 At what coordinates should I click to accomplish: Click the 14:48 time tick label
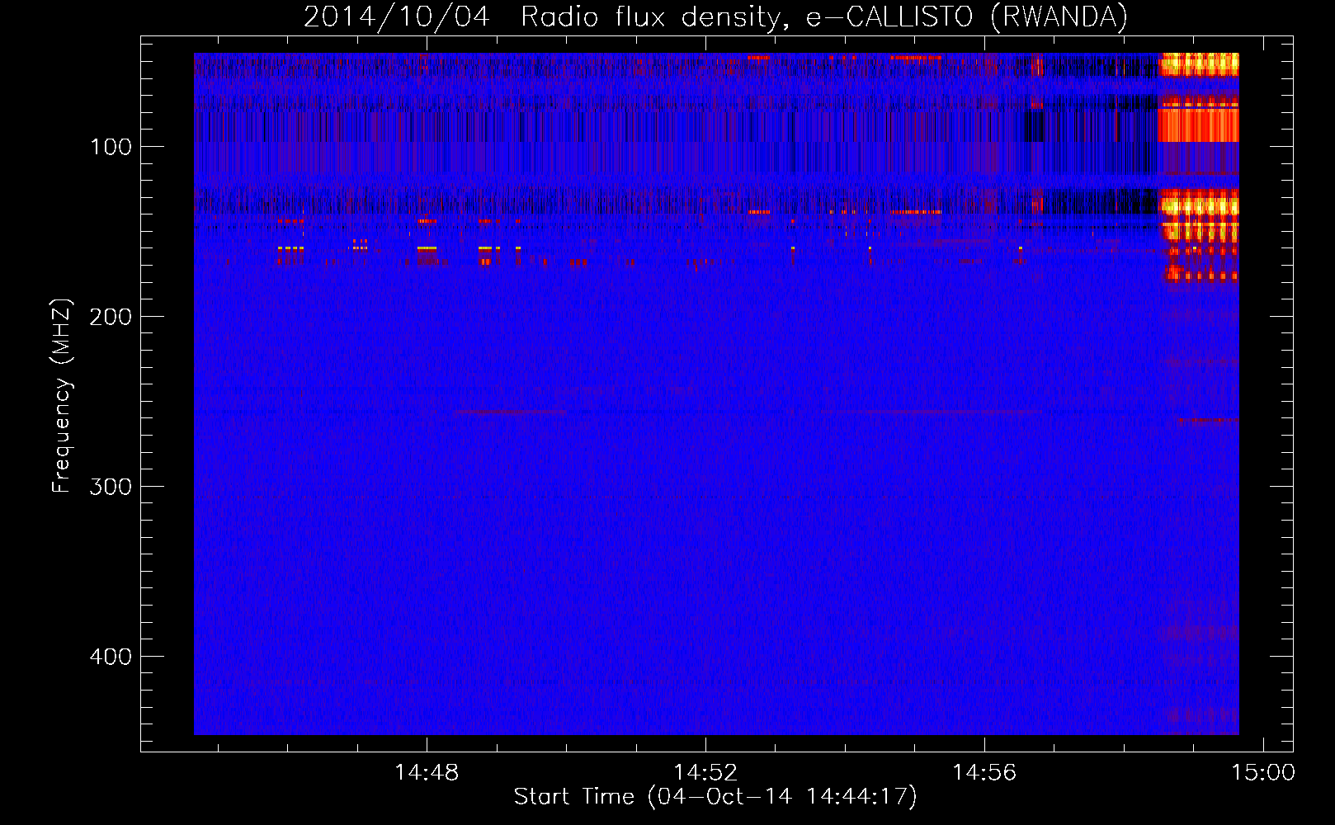click(x=427, y=773)
